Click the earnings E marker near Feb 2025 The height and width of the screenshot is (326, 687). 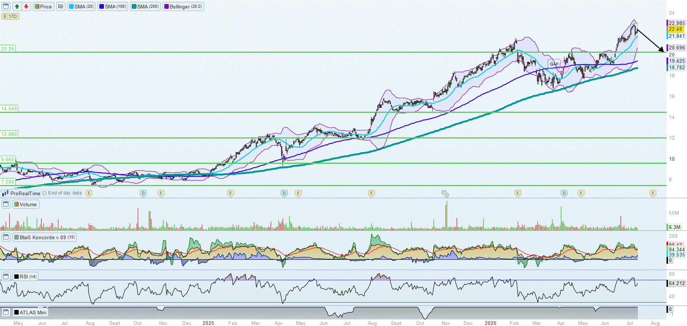[230, 193]
